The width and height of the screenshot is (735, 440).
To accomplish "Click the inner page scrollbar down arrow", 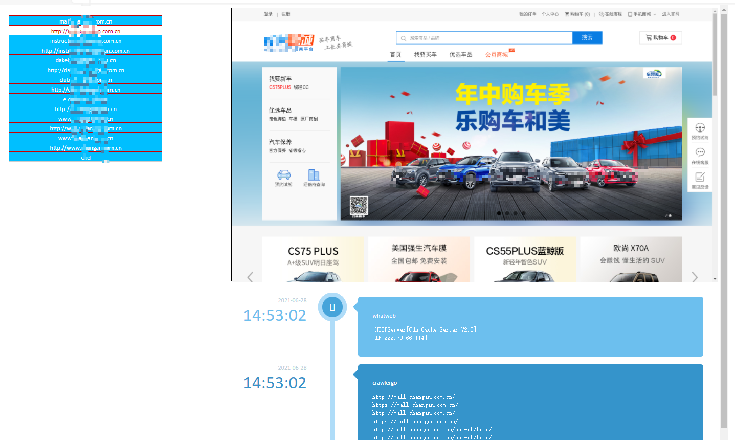I will [715, 279].
